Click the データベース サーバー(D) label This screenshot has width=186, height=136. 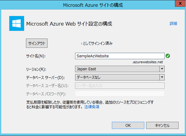pyautogui.click(x=45, y=78)
